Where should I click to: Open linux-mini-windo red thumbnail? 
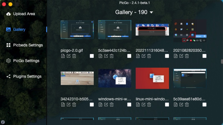coord(152,78)
